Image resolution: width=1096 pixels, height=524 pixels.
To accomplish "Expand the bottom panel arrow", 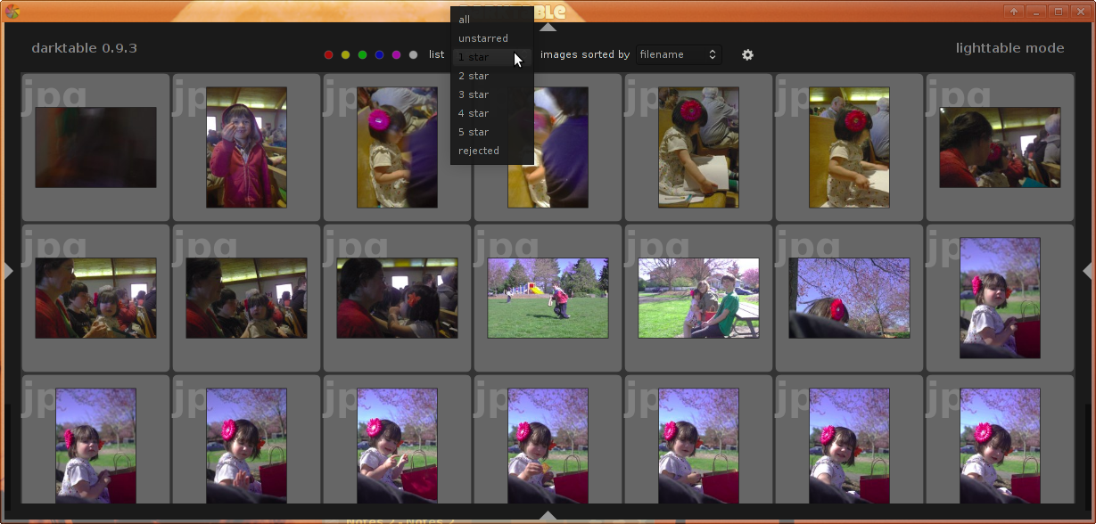I will coord(548,515).
